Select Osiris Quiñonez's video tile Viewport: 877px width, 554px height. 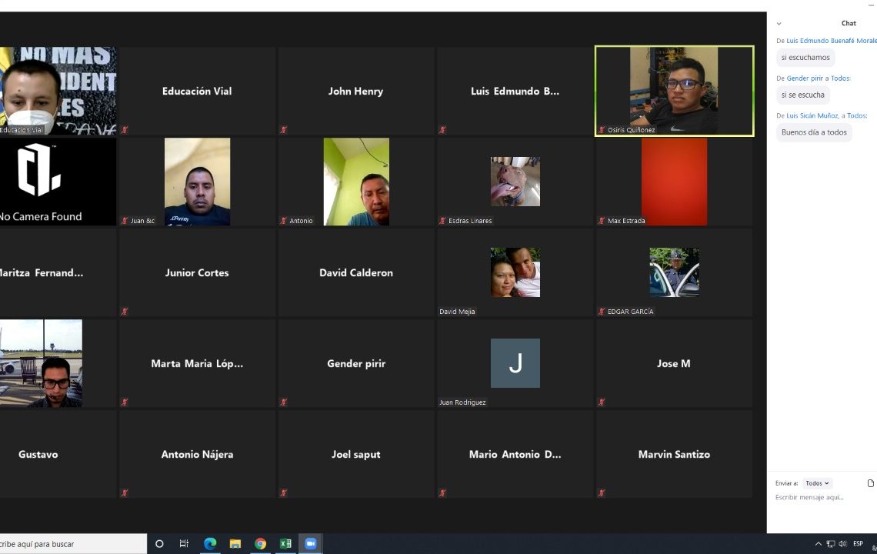pos(674,91)
